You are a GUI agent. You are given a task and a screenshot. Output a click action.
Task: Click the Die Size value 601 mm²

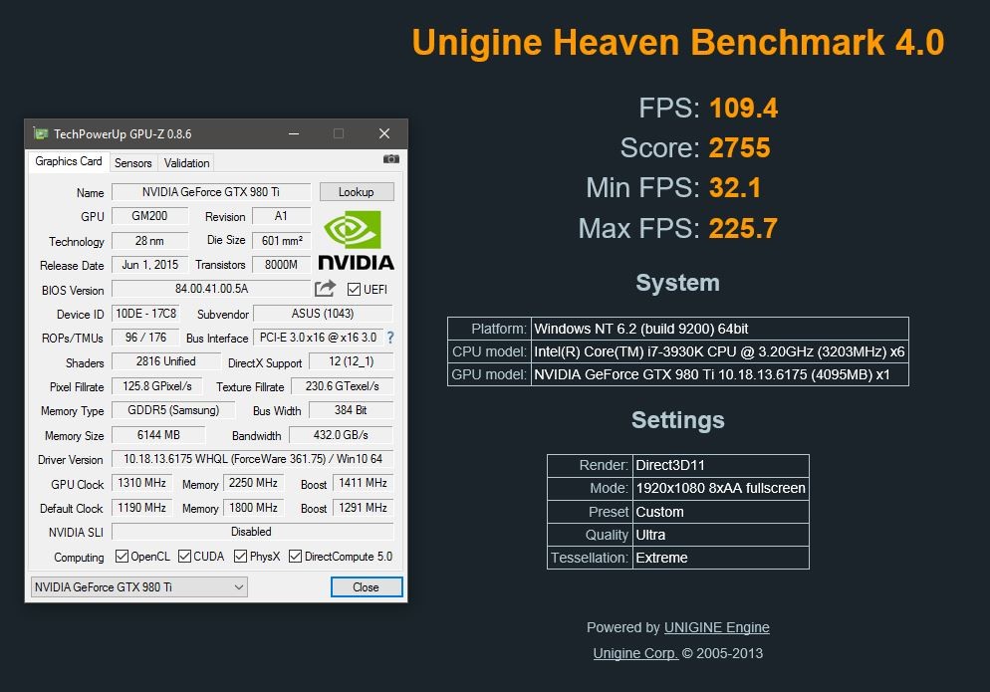tap(282, 241)
